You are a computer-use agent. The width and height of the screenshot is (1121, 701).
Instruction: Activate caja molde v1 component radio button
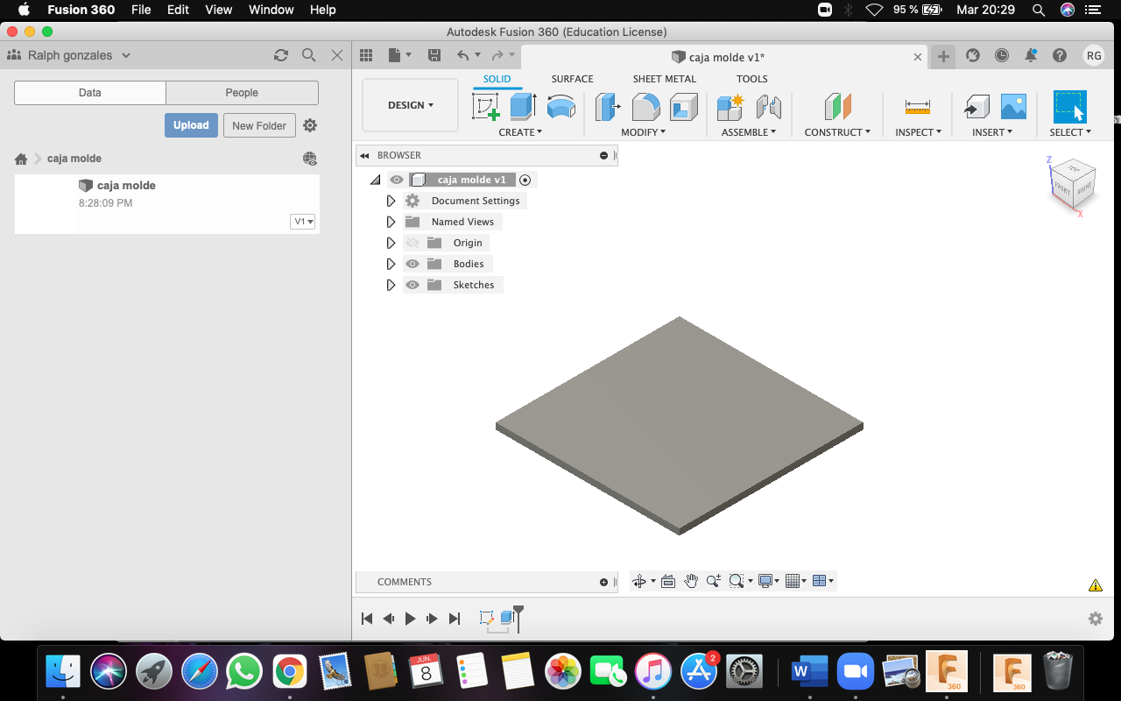[x=525, y=180]
